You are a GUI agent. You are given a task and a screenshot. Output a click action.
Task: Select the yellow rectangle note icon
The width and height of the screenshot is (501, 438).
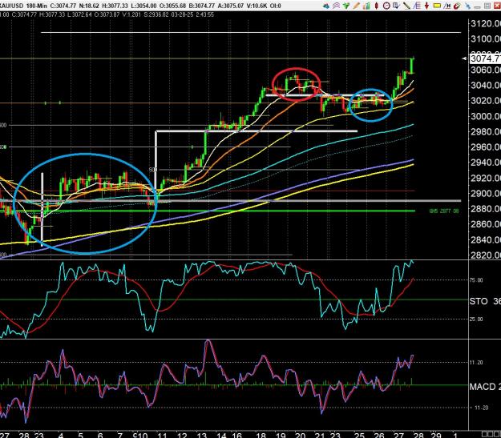pos(437,6)
